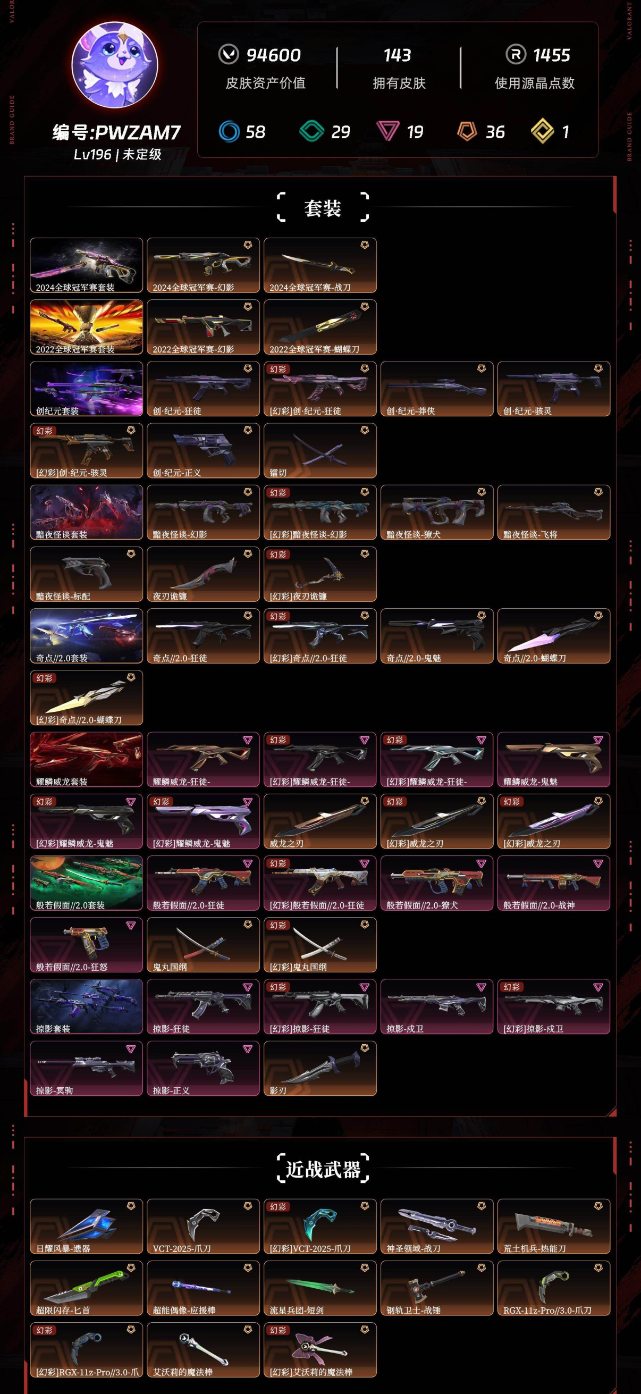Click the 耀鳞威龙套装 bundle thumbnail
The image size is (641, 1394).
pyautogui.click(x=87, y=759)
